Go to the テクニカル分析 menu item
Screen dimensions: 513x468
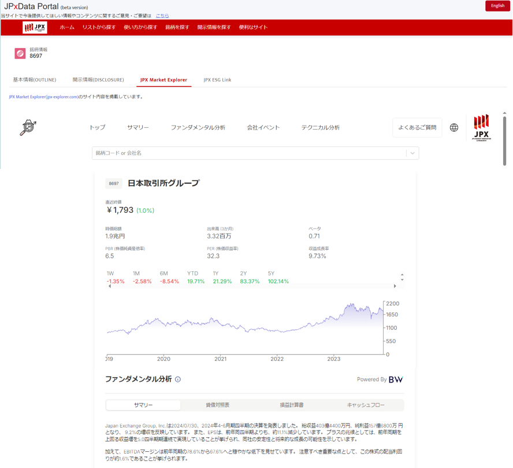pyautogui.click(x=320, y=127)
